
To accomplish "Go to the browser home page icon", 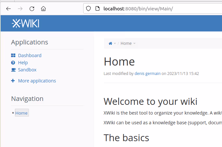I will click(43, 9).
